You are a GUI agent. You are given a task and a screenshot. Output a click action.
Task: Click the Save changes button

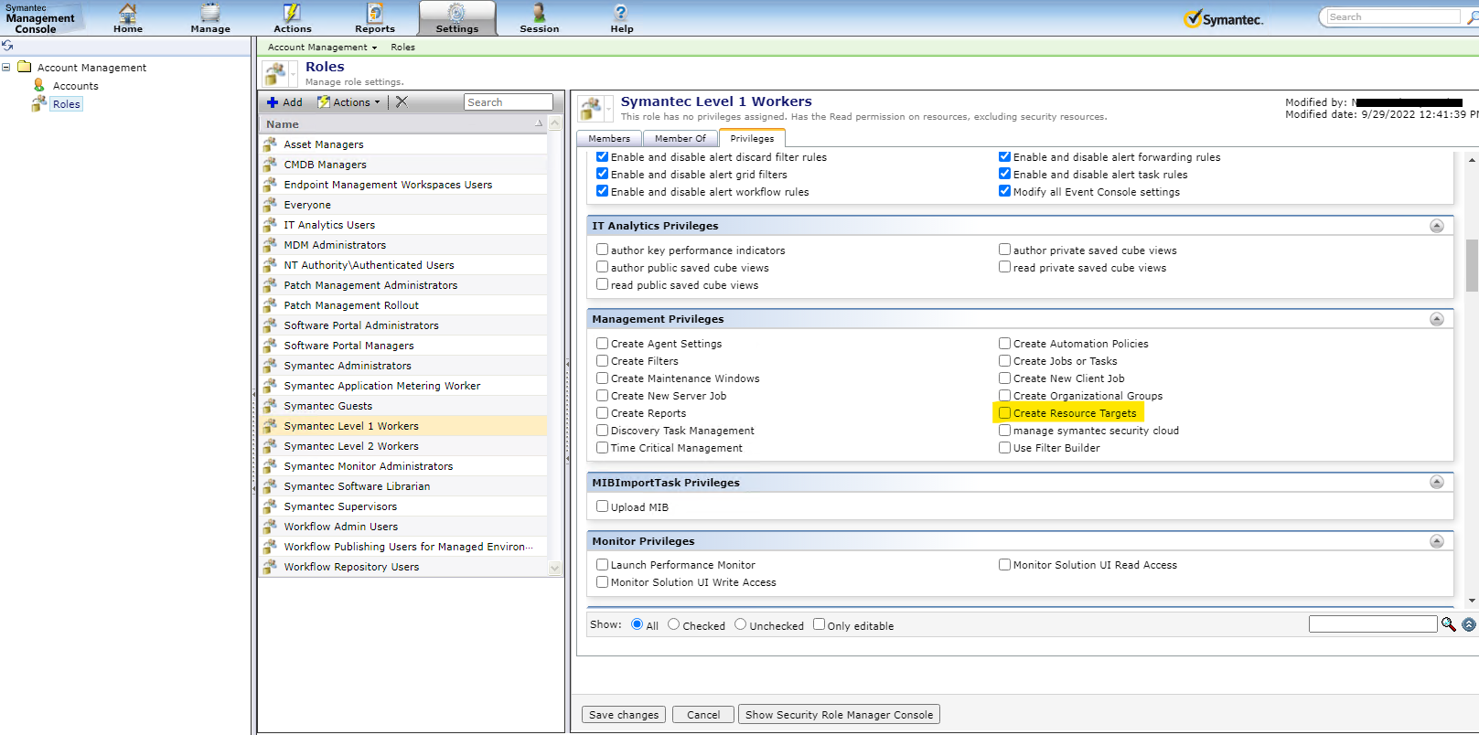tap(623, 715)
